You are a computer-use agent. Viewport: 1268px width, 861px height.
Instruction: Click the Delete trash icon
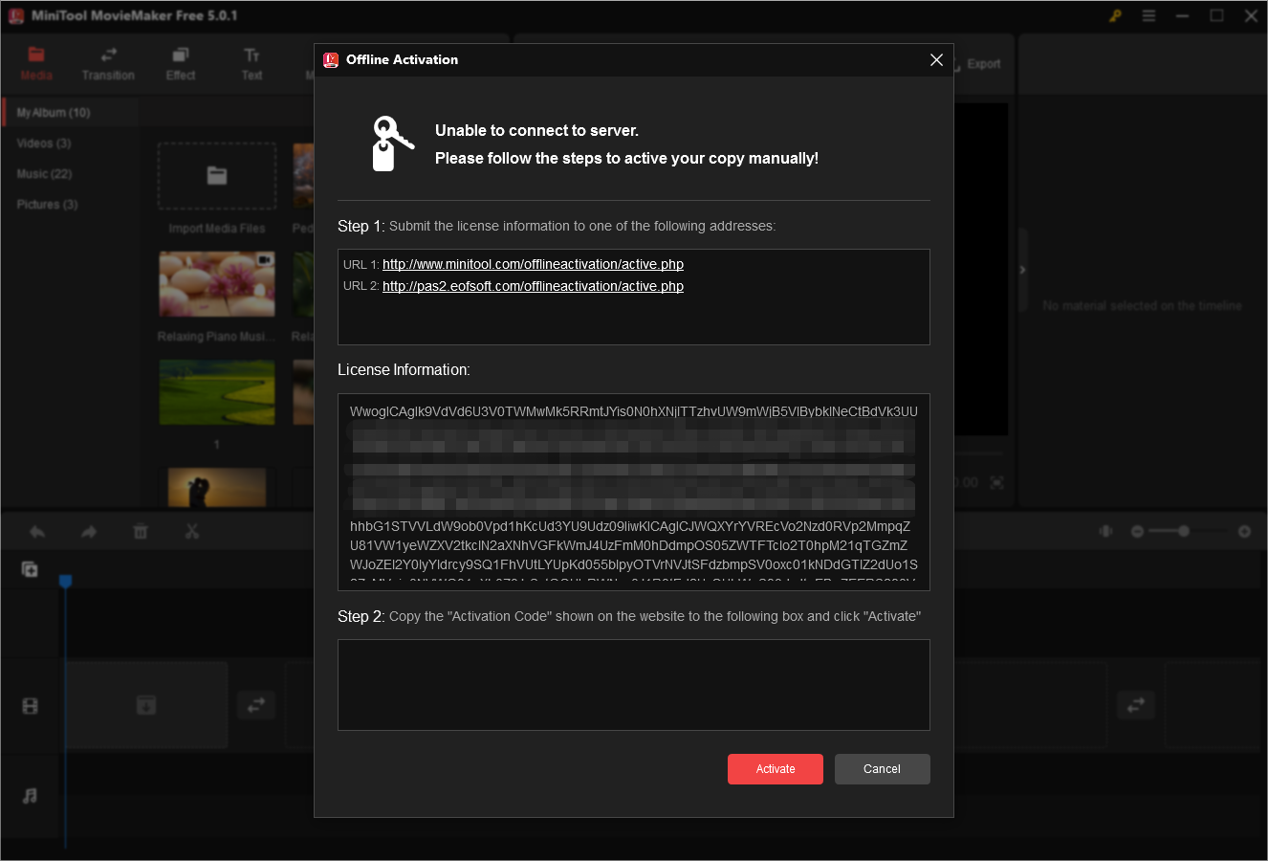(x=141, y=532)
